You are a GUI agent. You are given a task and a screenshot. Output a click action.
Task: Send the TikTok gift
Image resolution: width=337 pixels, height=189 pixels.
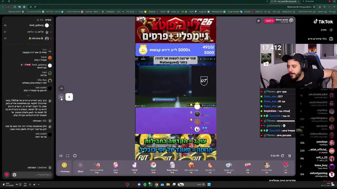[135, 167]
